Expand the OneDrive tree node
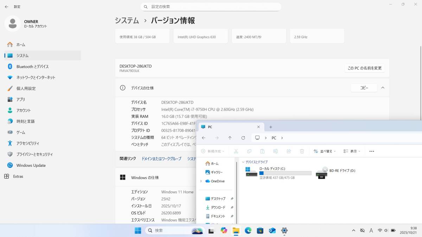The width and height of the screenshot is (422, 237). pyautogui.click(x=201, y=181)
